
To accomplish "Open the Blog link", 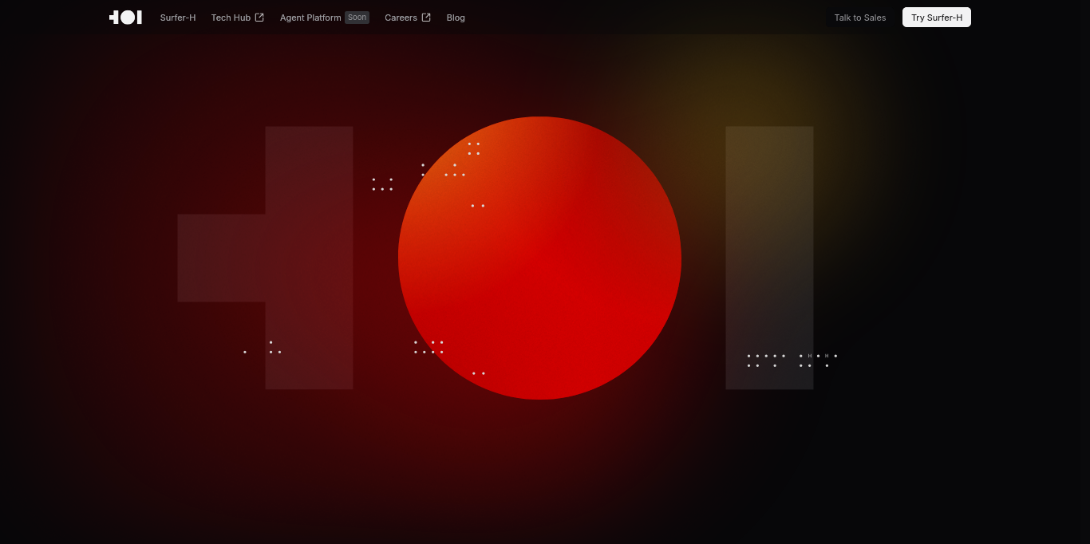I will (x=456, y=18).
